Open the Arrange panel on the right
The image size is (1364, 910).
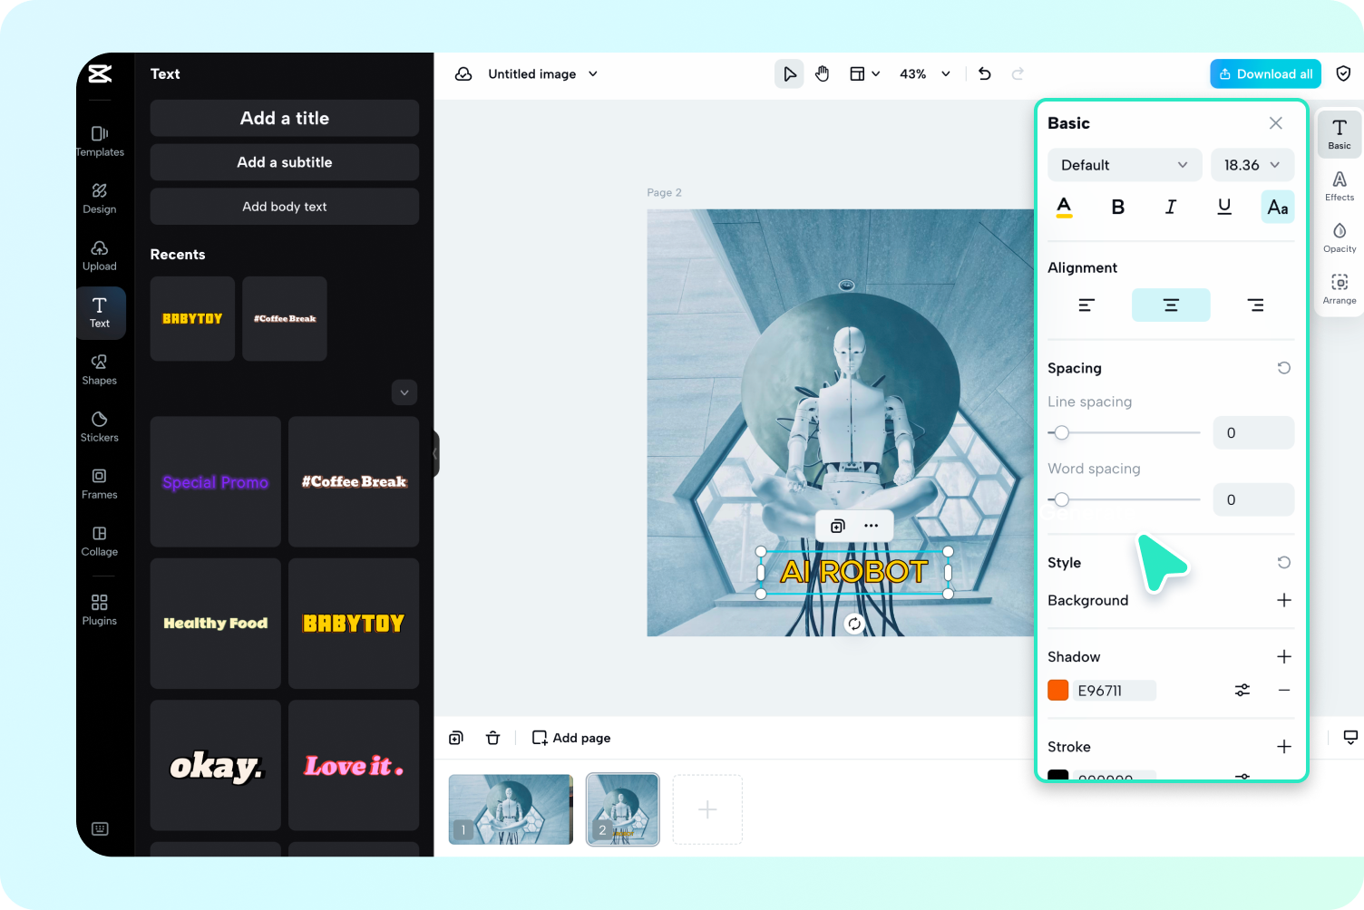click(1339, 288)
